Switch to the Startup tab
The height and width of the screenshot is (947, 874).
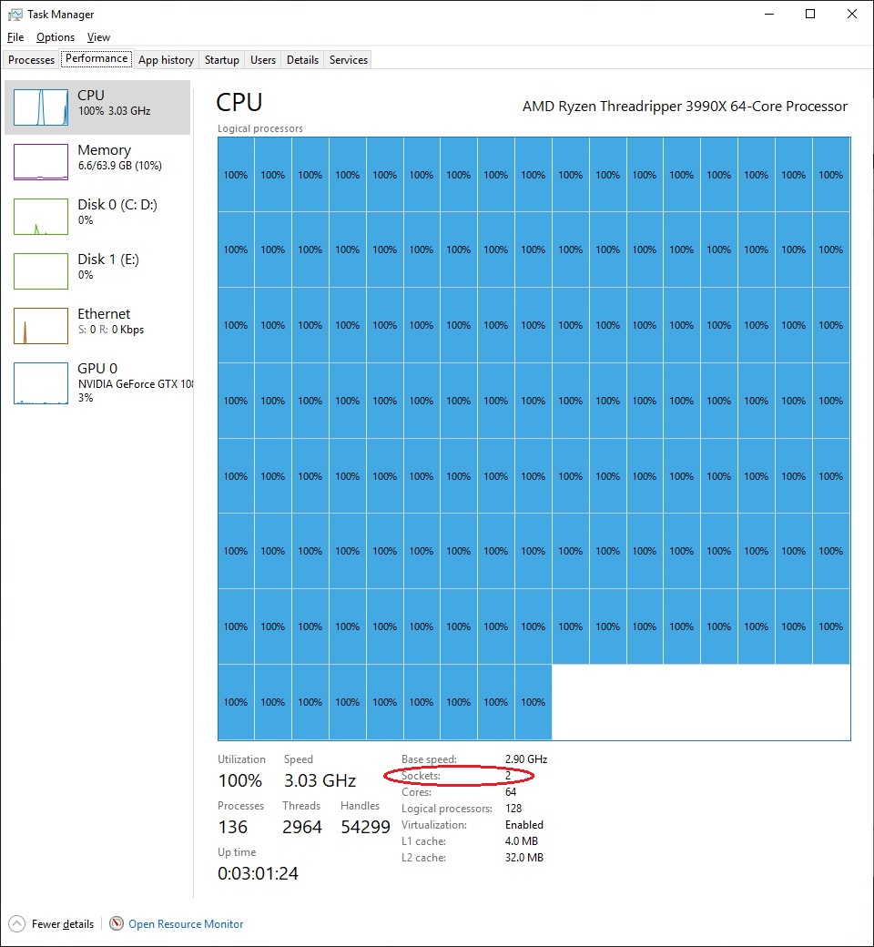(221, 60)
